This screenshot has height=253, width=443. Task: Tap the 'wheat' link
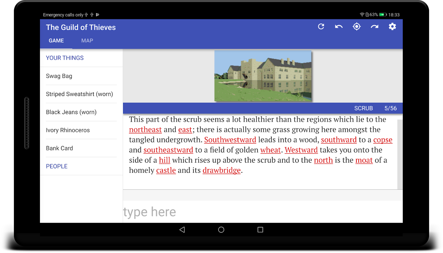(271, 150)
